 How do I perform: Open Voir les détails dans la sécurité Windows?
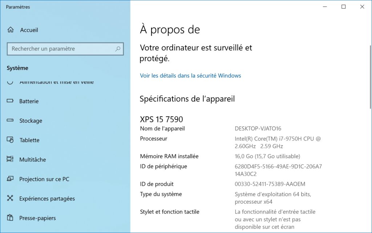tap(190, 75)
